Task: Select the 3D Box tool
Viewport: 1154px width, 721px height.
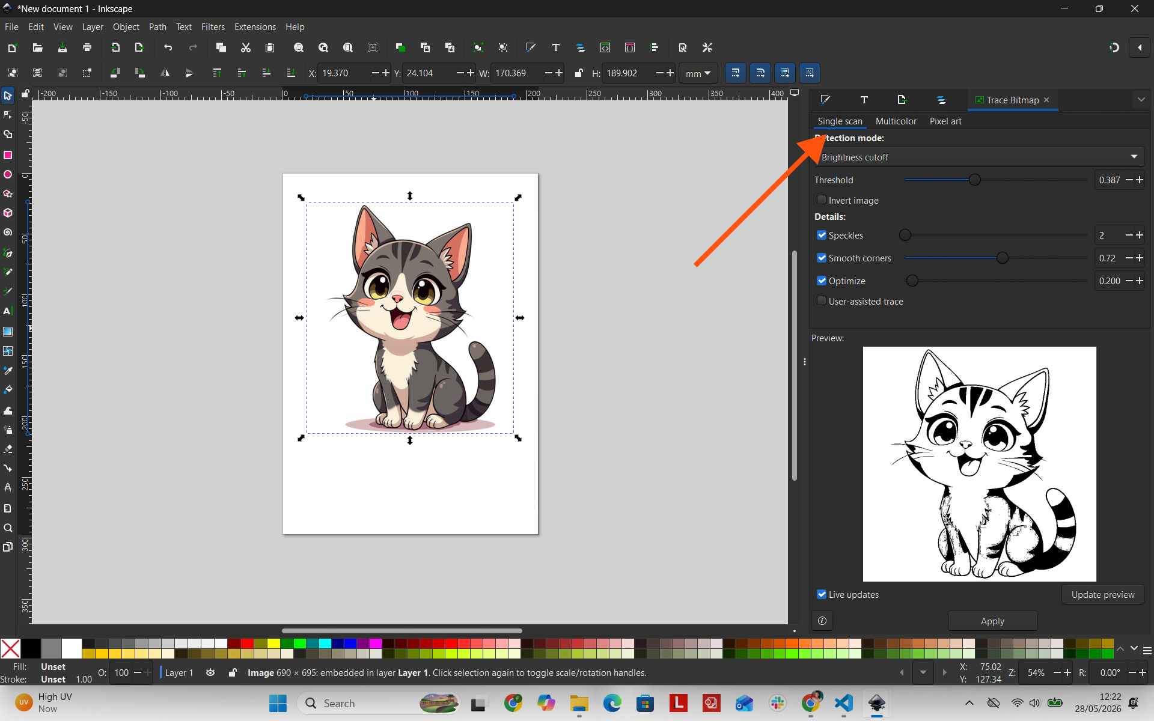Action: click(8, 213)
